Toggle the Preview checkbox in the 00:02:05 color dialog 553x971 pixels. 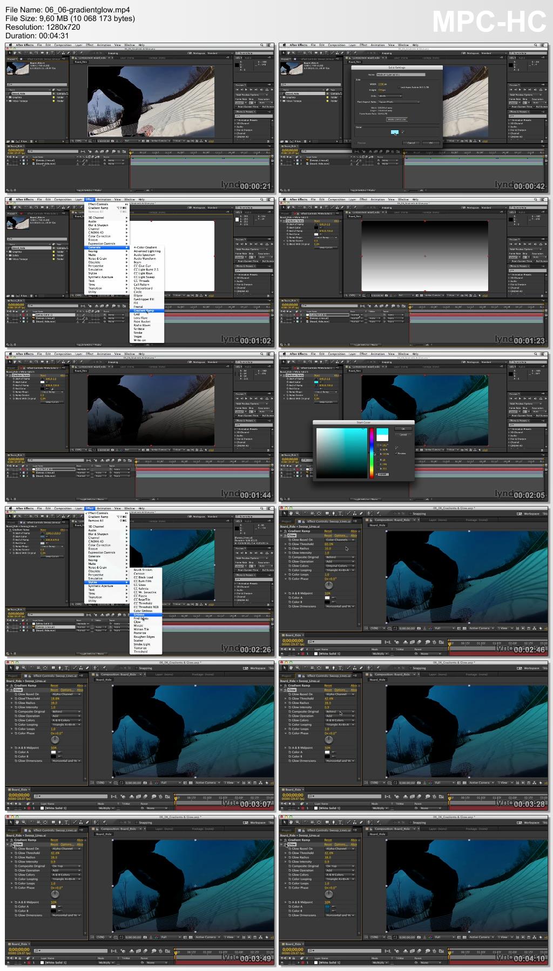[396, 453]
